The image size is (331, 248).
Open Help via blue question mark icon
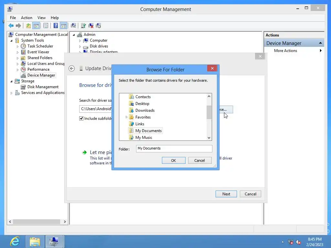click(56, 26)
